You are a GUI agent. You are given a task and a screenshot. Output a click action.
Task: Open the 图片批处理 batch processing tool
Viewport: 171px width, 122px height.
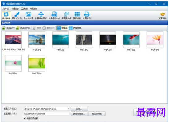point(28,16)
